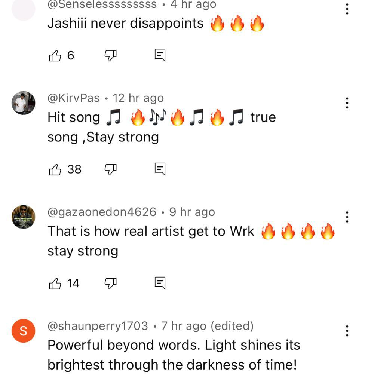Open options menu for @Senselesssssssss comment
The image size is (371, 383).
click(347, 9)
